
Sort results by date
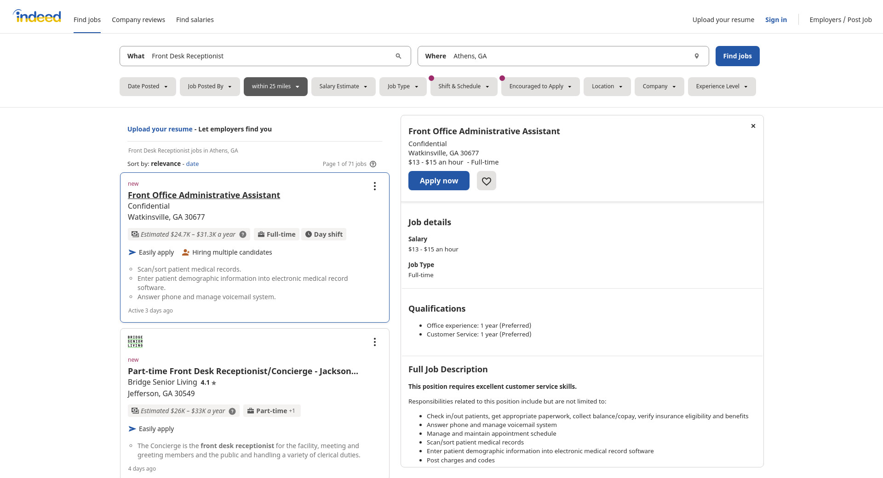pyautogui.click(x=192, y=164)
